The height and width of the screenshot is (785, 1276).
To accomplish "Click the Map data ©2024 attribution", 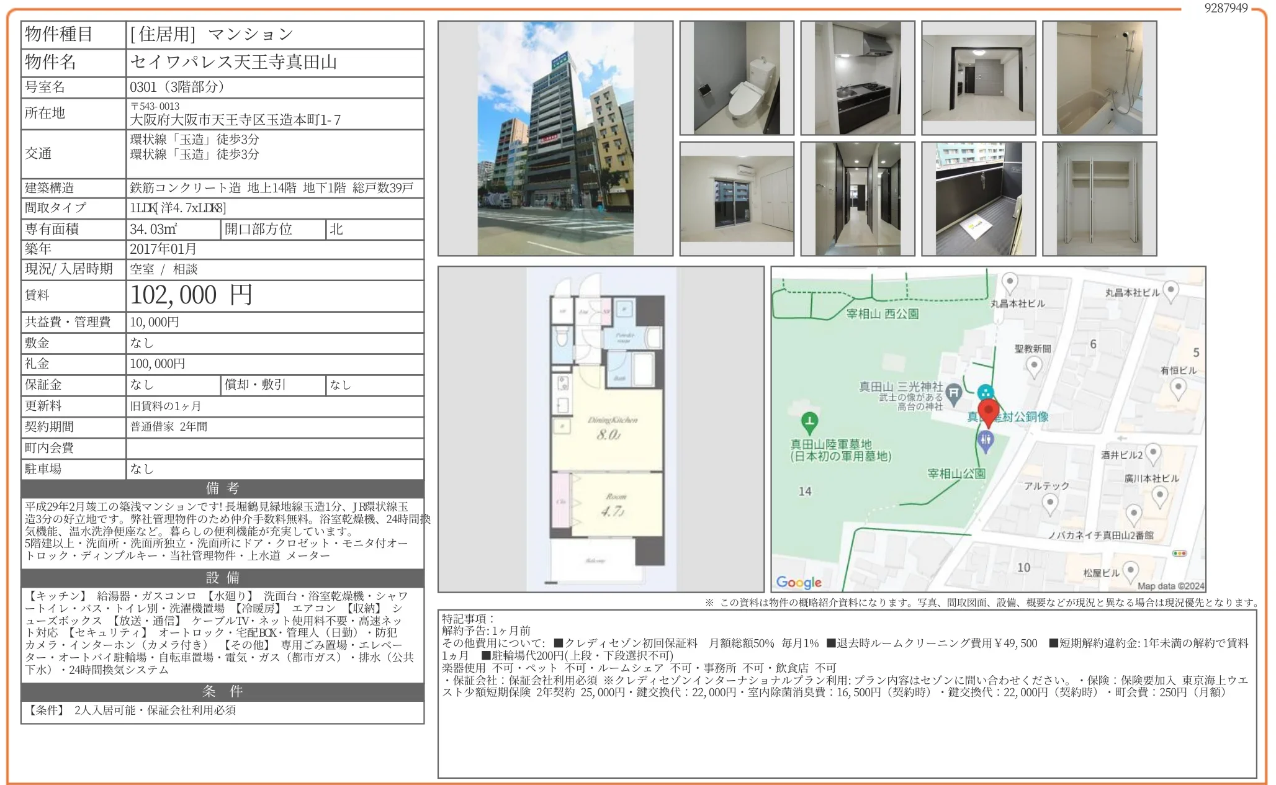I will click(x=1170, y=586).
